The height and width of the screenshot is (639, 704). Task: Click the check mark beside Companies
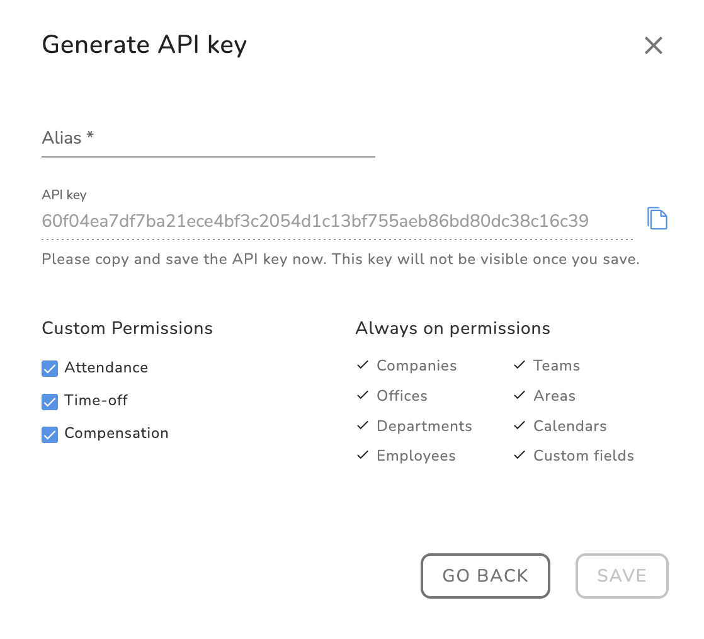click(x=362, y=366)
